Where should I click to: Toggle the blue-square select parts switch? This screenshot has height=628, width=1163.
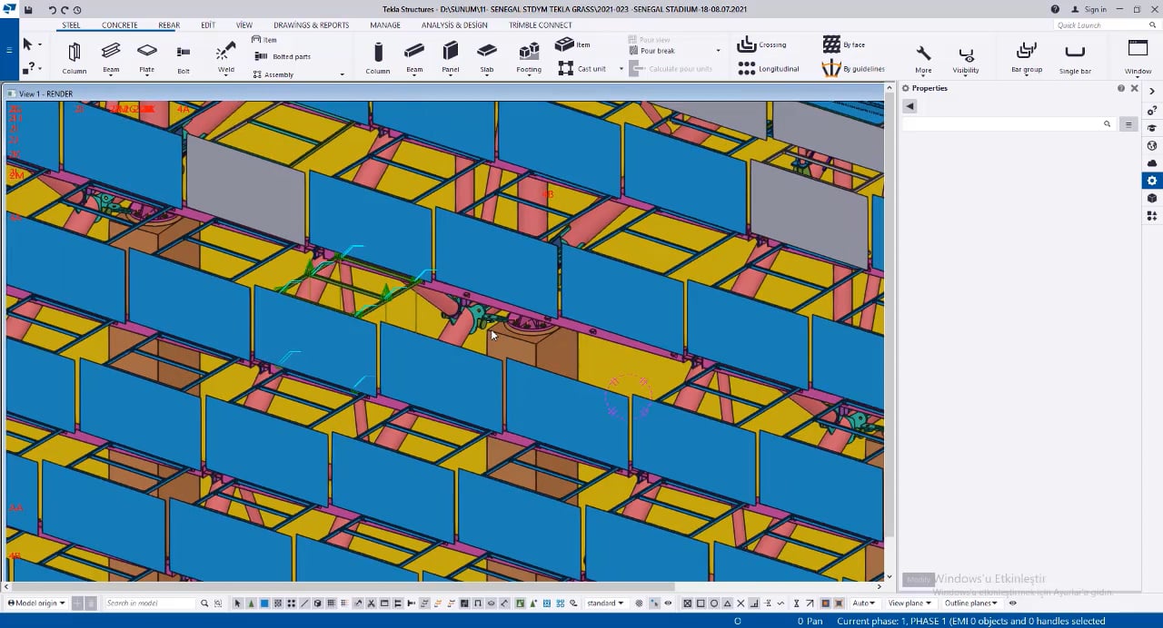264,603
